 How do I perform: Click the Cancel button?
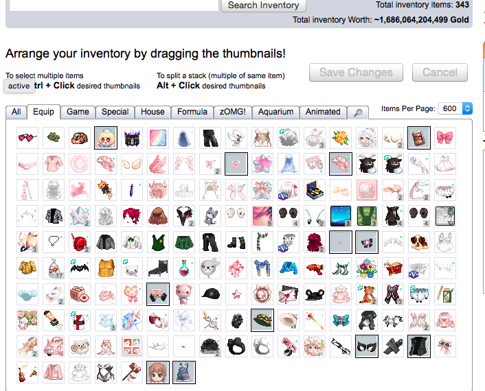pos(440,73)
